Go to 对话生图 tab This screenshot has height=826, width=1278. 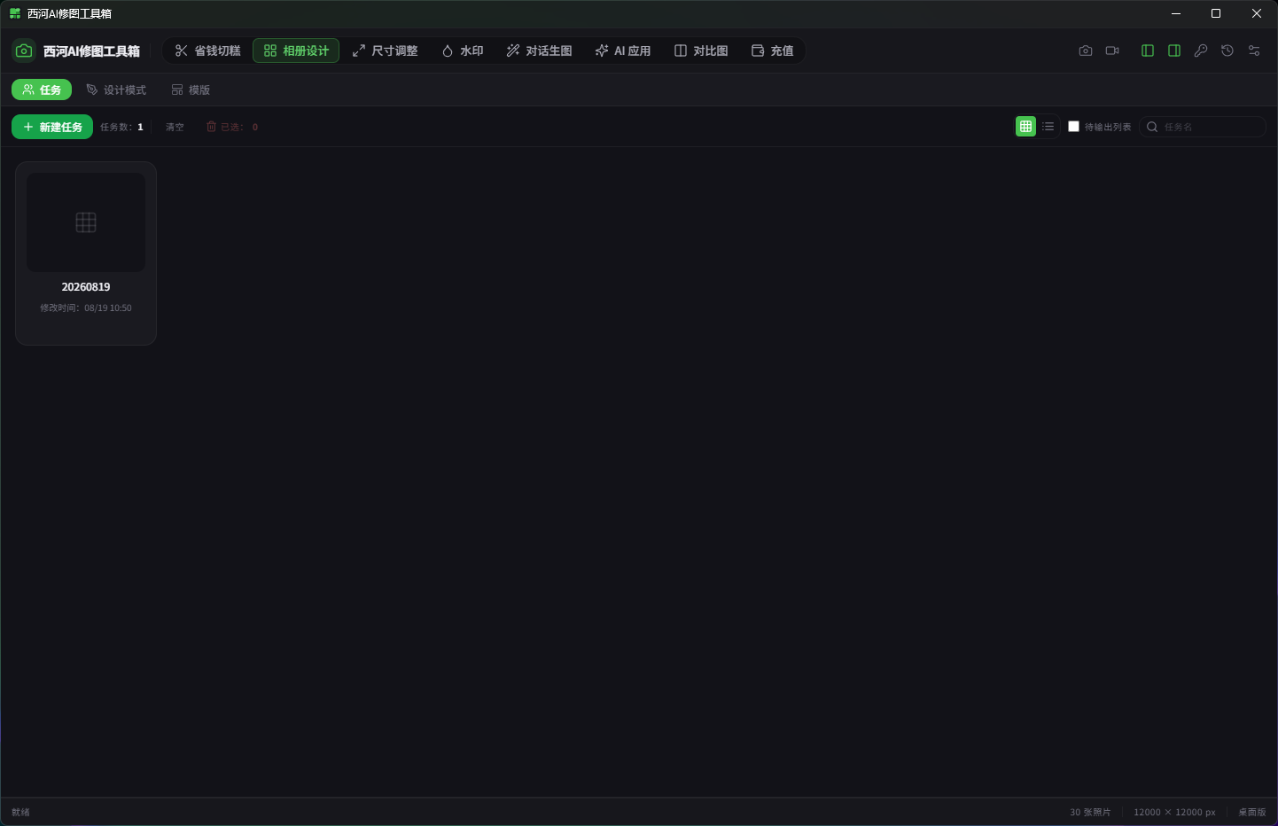[539, 51]
